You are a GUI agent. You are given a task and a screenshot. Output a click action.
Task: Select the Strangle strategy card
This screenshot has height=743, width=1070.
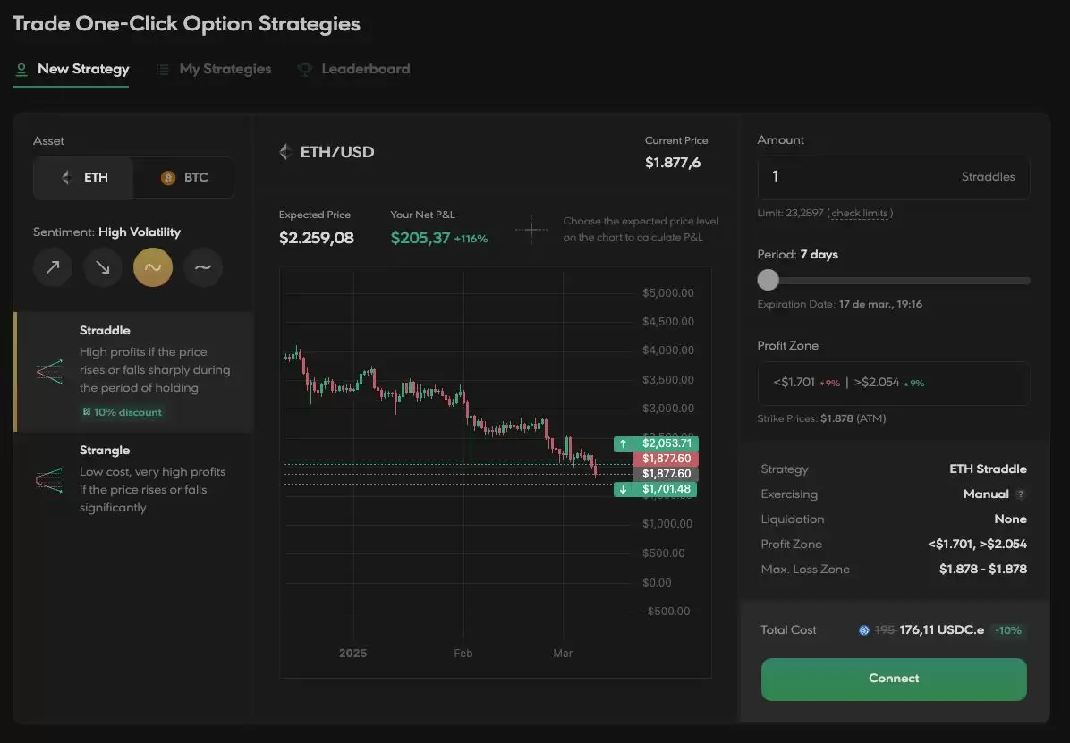click(x=134, y=478)
